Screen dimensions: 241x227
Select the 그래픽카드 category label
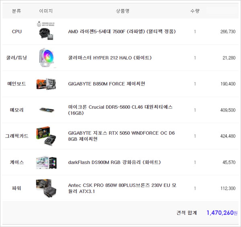coord(17,136)
